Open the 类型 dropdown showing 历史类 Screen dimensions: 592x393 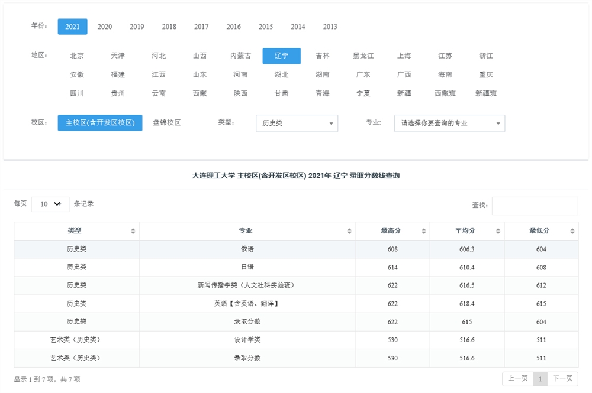pos(297,123)
